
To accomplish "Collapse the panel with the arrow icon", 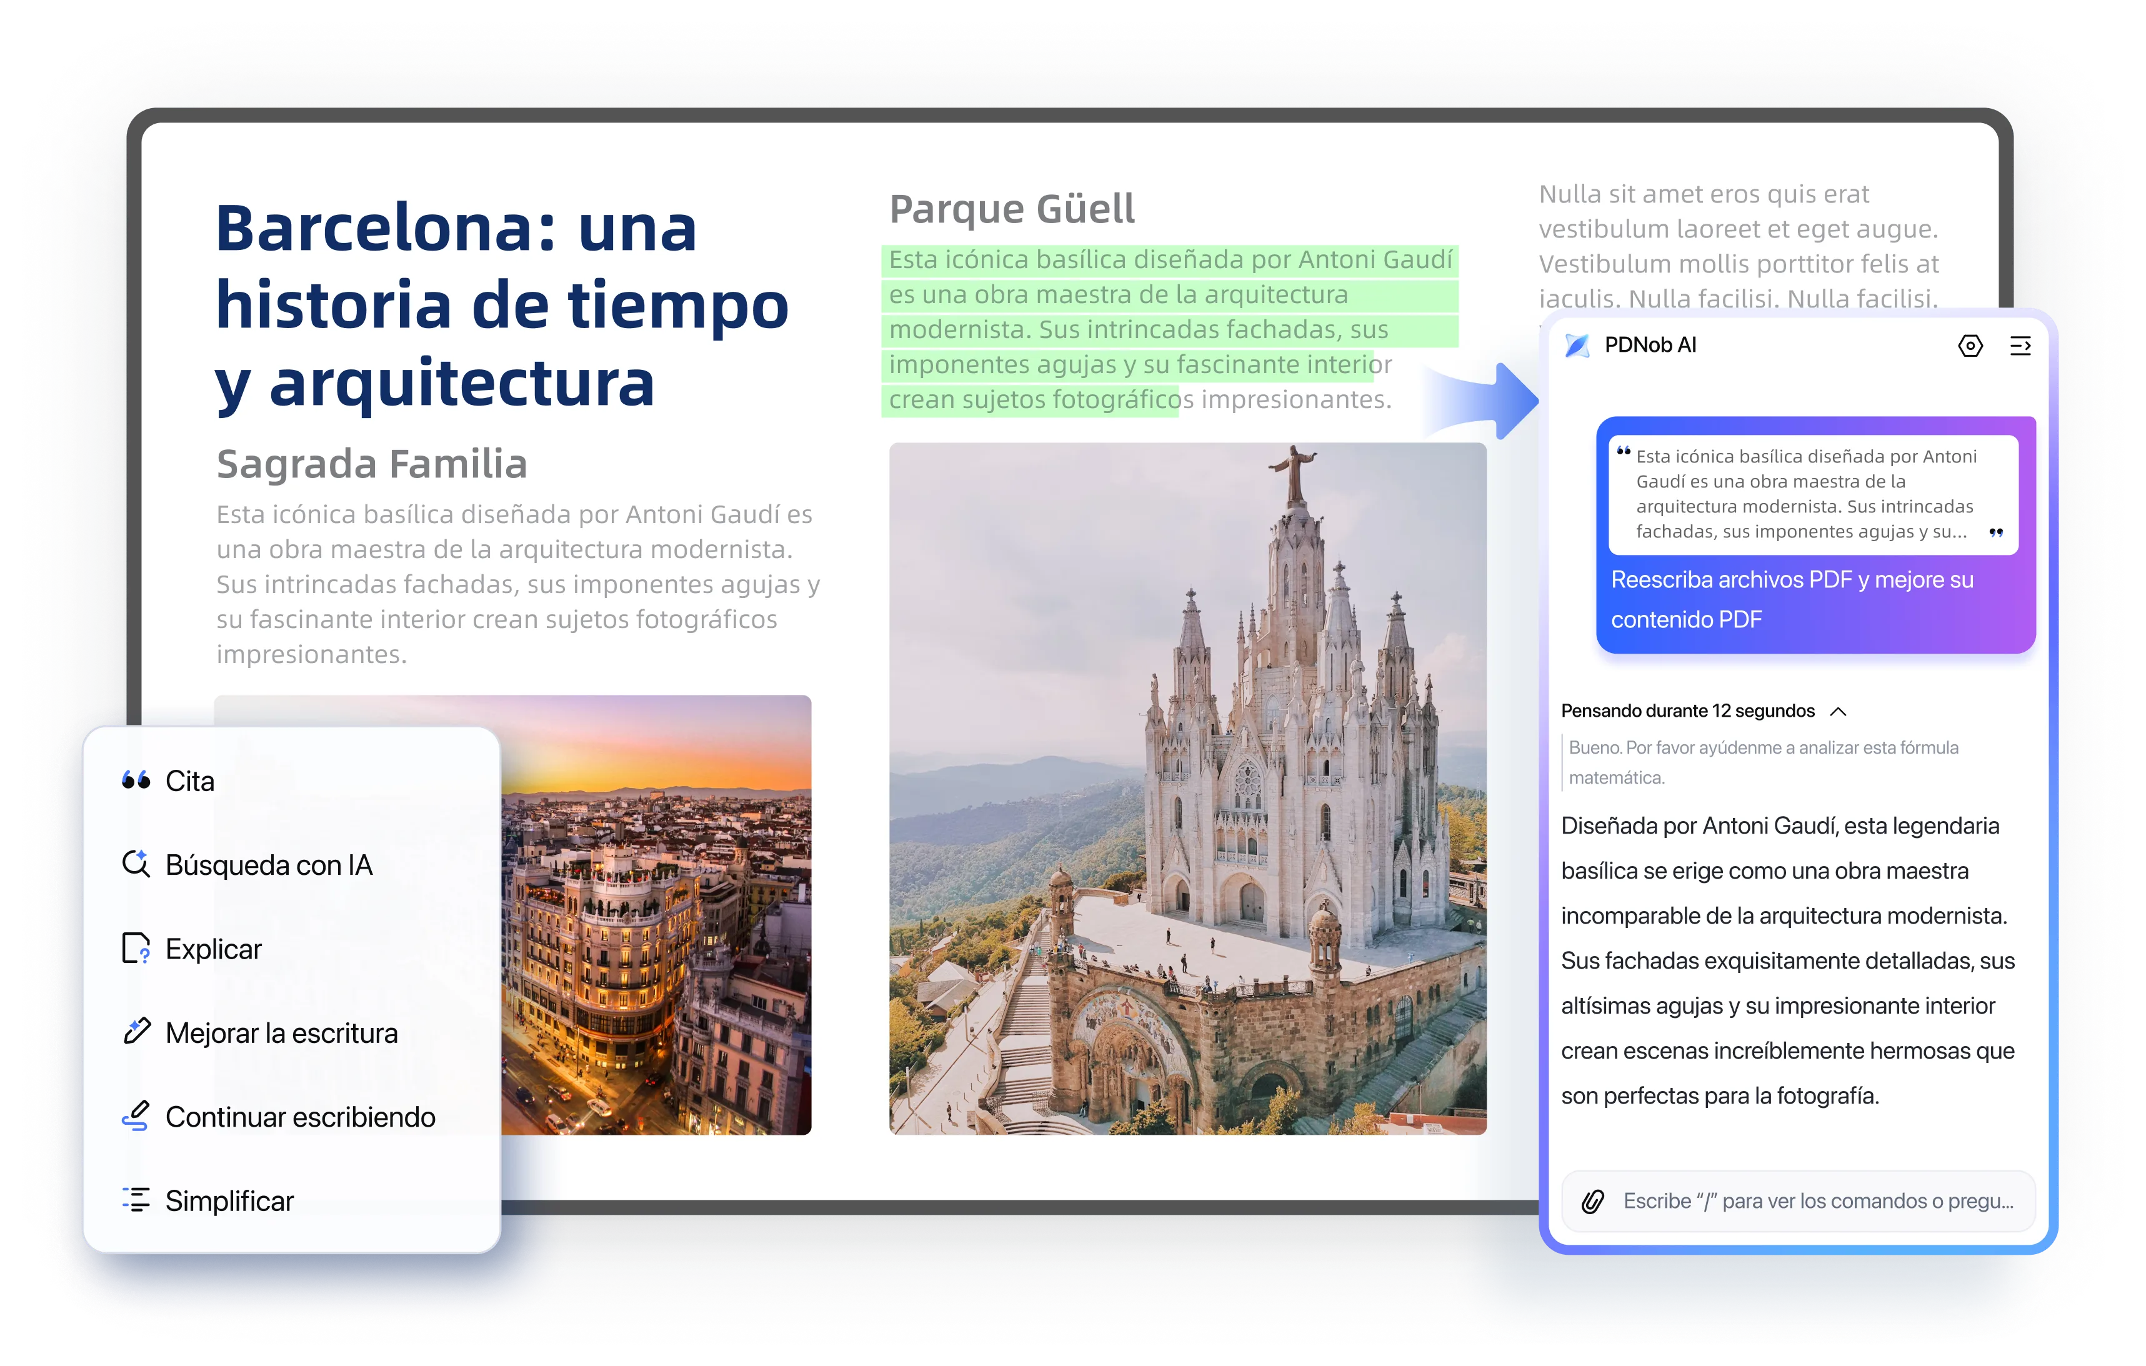I will click(x=2021, y=346).
